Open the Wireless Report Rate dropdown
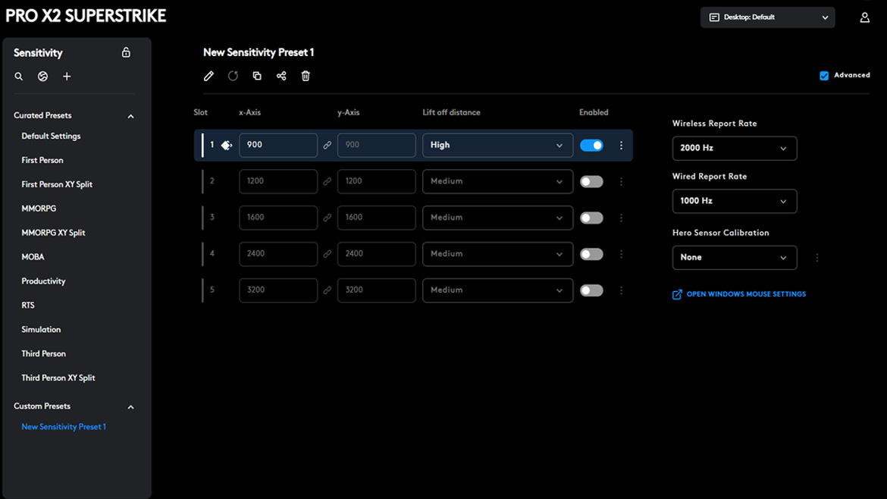The width and height of the screenshot is (887, 499). 734,149
